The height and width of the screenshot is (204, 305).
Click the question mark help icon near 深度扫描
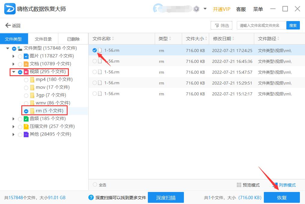(x=91, y=197)
